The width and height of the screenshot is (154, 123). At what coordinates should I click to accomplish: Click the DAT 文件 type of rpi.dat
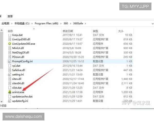point(98,66)
